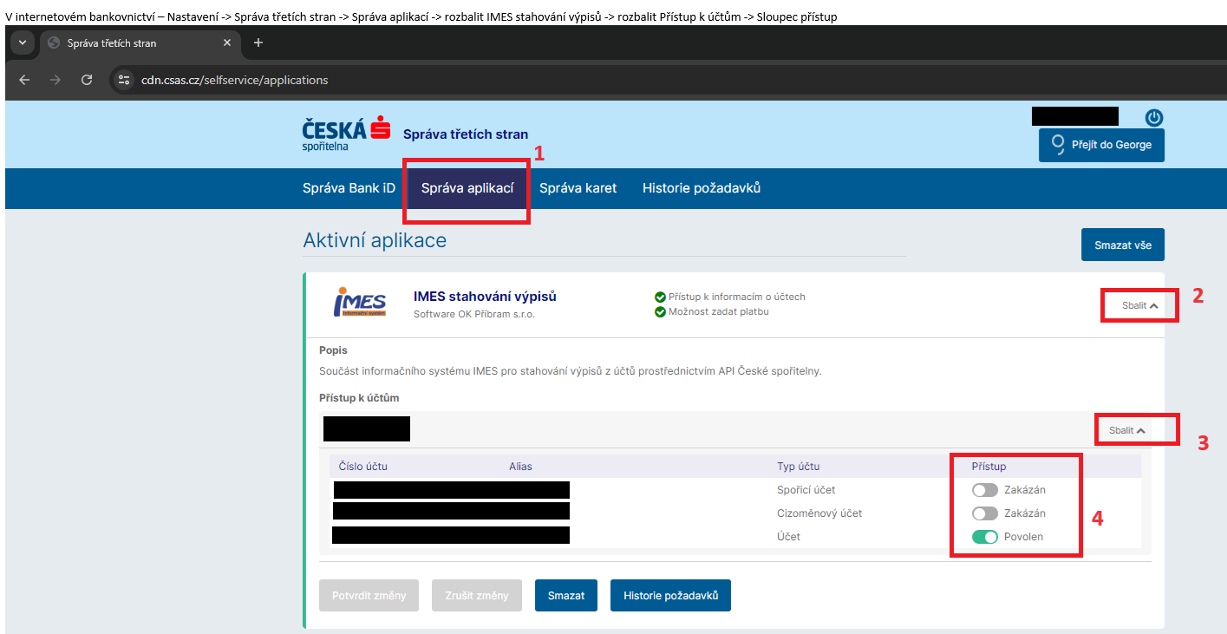This screenshot has height=634, width=1227.
Task: Click Zrušit změny button
Action: click(x=476, y=596)
